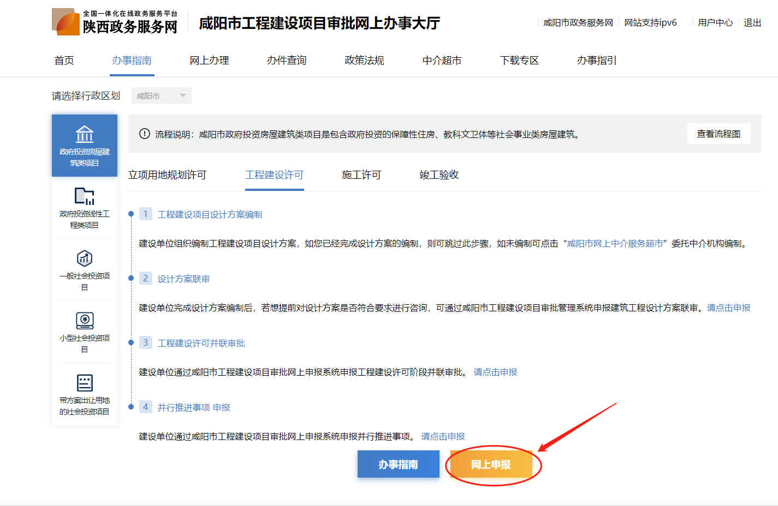The width and height of the screenshot is (778, 506).
Task: Select the government-invested building project icon
Action: pyautogui.click(x=85, y=134)
